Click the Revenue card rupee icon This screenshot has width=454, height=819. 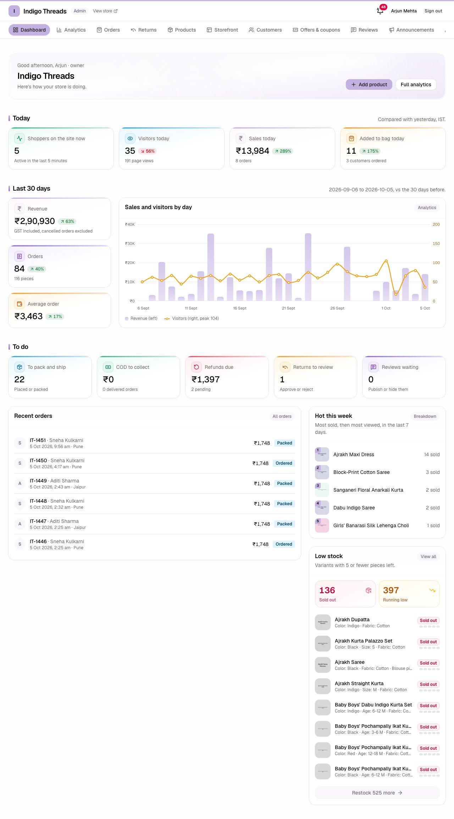coord(20,209)
